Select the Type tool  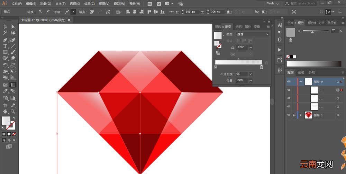pos(5,46)
